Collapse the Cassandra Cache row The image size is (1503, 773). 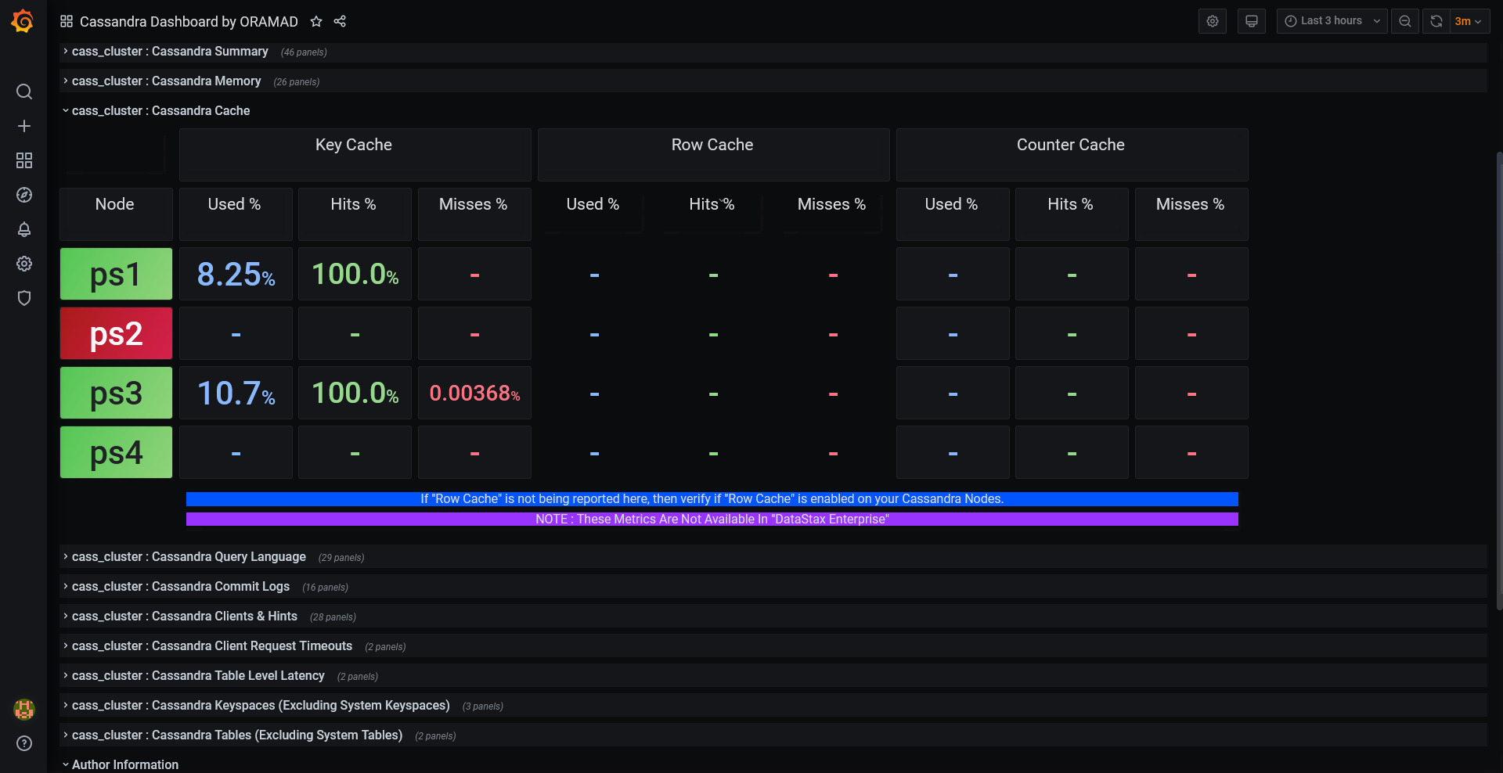click(160, 111)
